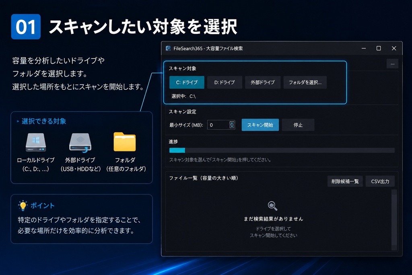Click the 進捗 progress label
Image resolution: width=412 pixels, height=275 pixels.
tap(173, 142)
